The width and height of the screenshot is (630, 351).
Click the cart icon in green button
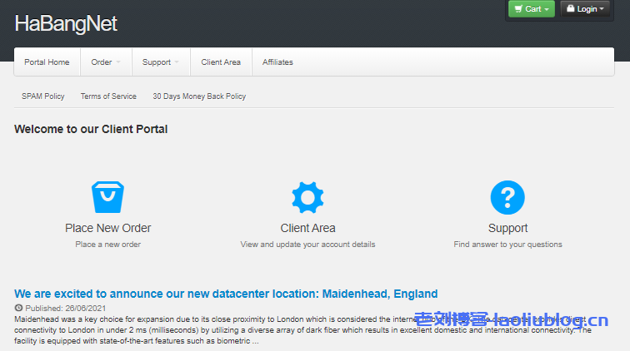[518, 9]
